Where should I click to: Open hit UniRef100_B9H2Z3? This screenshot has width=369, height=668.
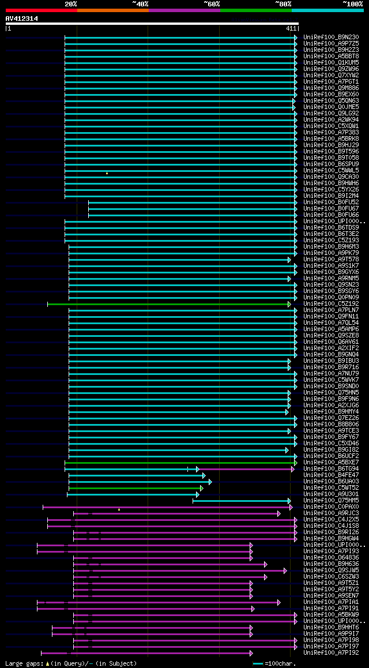331,50
